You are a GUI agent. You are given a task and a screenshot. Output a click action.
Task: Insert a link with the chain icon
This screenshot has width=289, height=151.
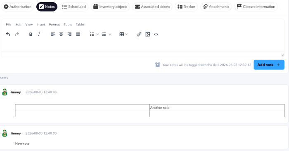(x=139, y=34)
